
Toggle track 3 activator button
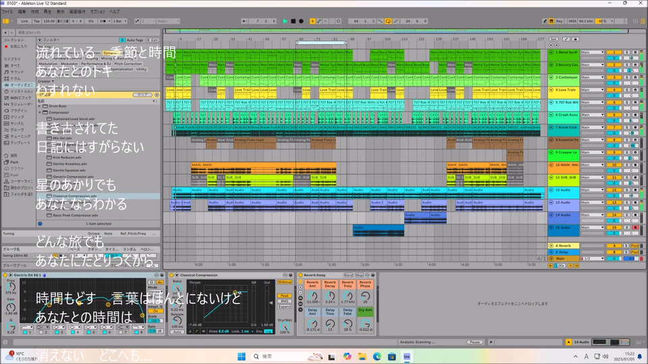tap(614, 77)
